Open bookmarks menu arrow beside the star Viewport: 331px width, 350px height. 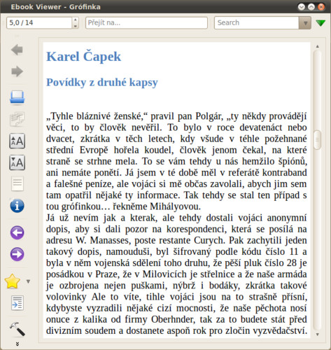[x=28, y=281]
